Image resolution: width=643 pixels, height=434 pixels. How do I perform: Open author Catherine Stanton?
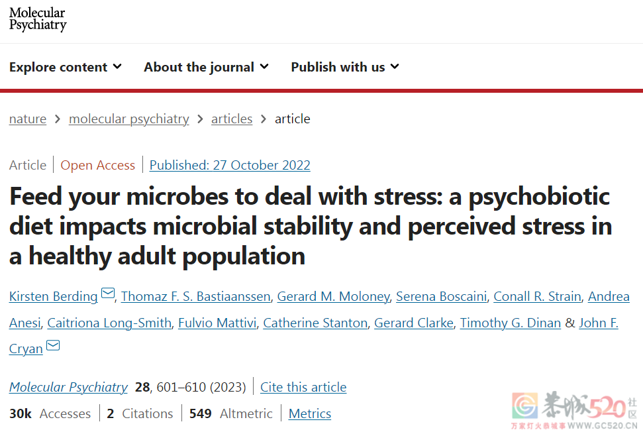315,323
